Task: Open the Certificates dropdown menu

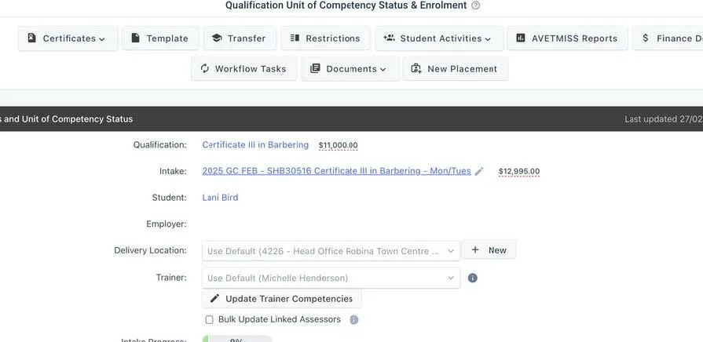Action: (x=68, y=38)
